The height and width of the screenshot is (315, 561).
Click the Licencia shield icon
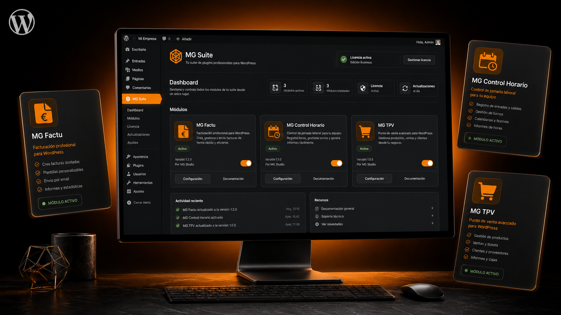tap(363, 88)
